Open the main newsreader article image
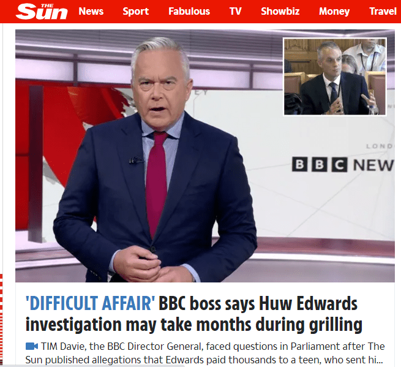Viewport: 401px width, 367px height. coord(205,156)
